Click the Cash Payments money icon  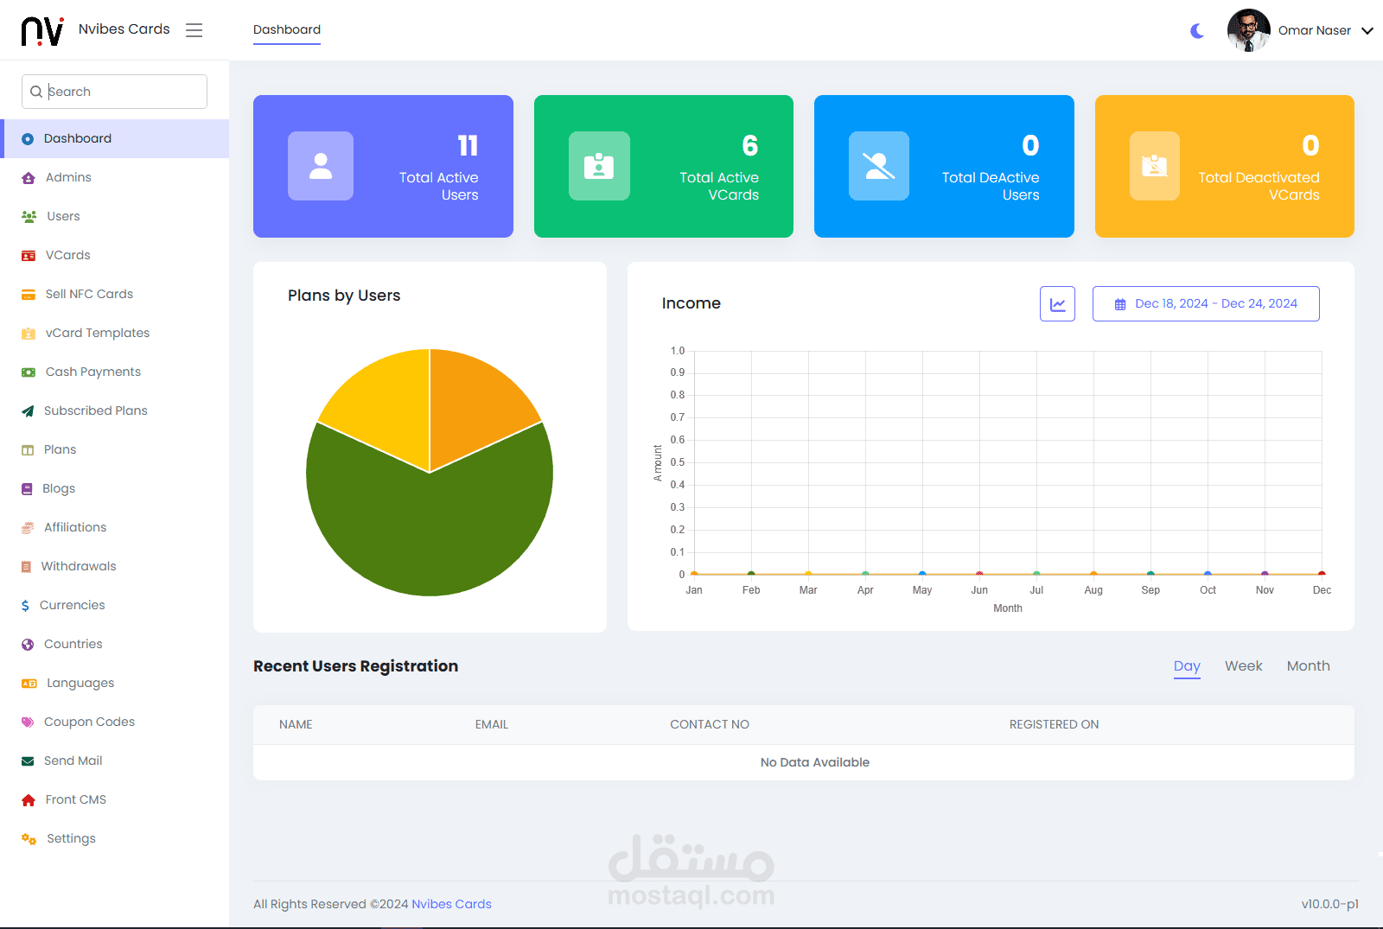point(29,372)
